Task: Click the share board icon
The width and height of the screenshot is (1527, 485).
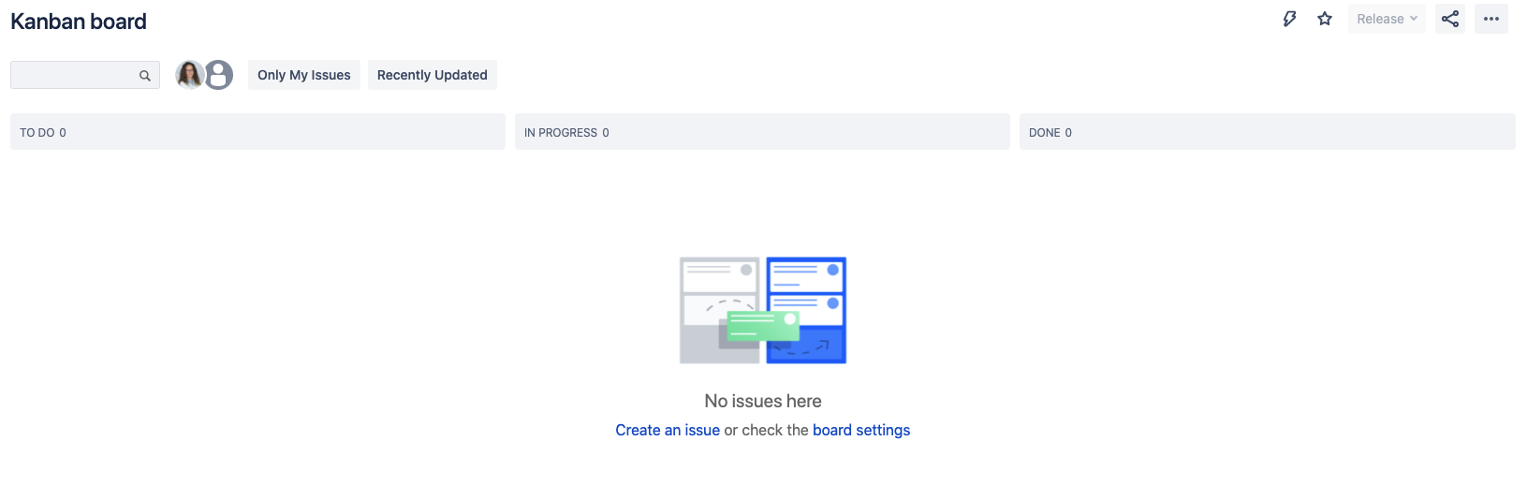Action: 1450,19
